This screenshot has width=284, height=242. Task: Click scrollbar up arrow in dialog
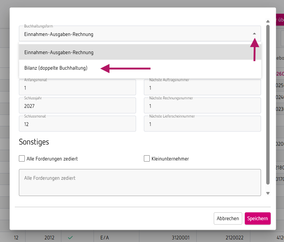[268, 21]
